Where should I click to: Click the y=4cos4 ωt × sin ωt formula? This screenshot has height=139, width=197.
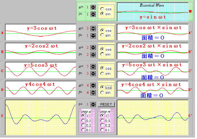pyautogui.click(x=151, y=84)
